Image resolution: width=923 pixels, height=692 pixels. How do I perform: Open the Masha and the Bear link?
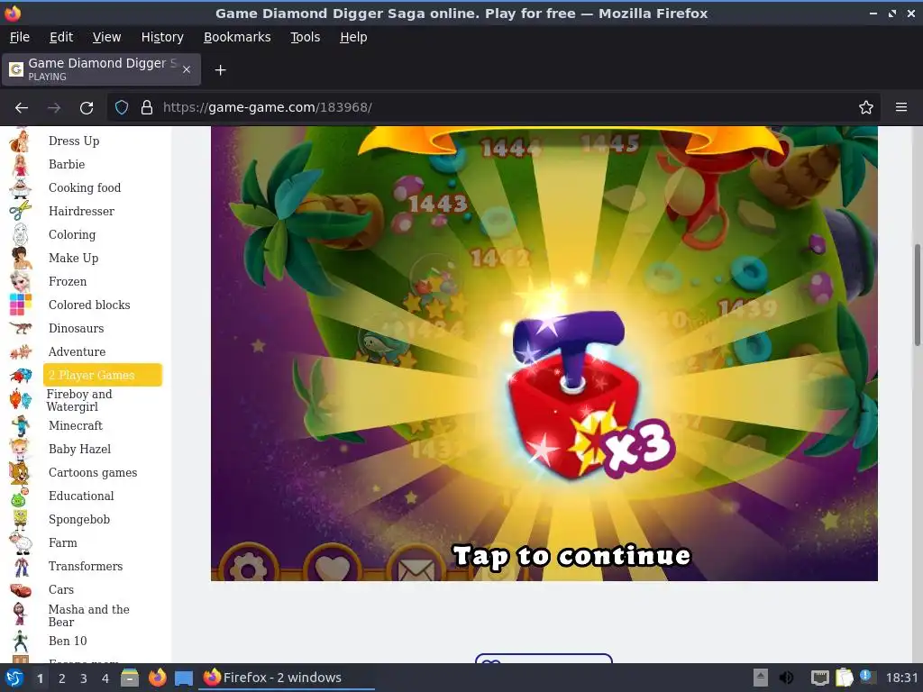[x=89, y=615]
